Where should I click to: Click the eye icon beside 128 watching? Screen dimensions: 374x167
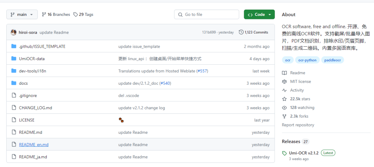coord(284,108)
